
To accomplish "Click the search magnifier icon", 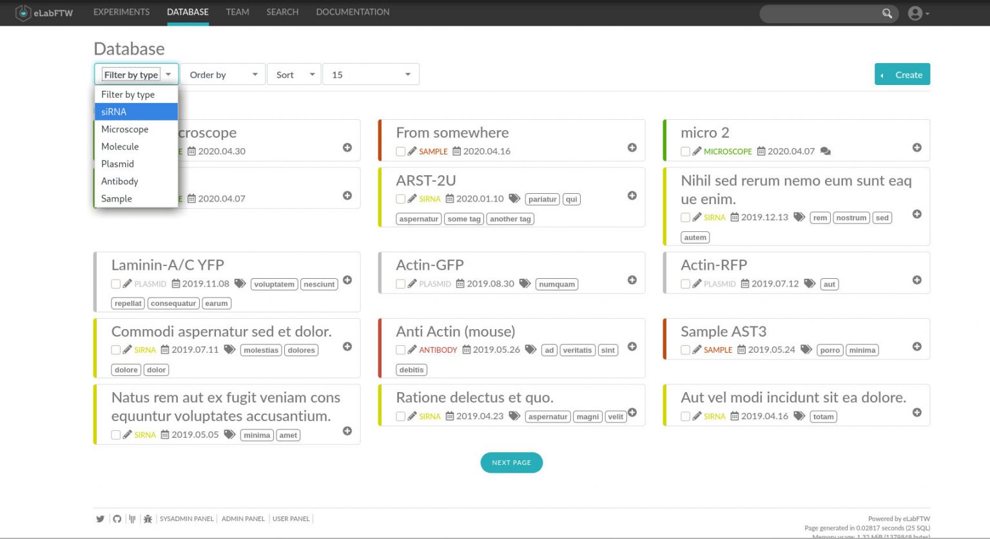I will pos(887,13).
